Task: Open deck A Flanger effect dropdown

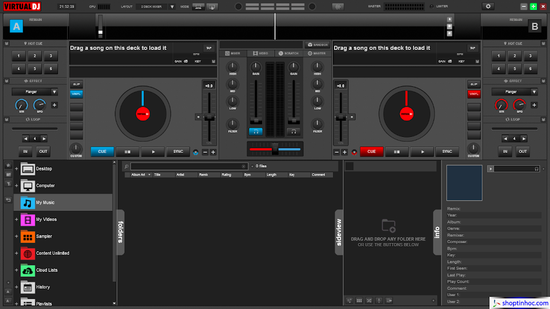Action: (54, 92)
